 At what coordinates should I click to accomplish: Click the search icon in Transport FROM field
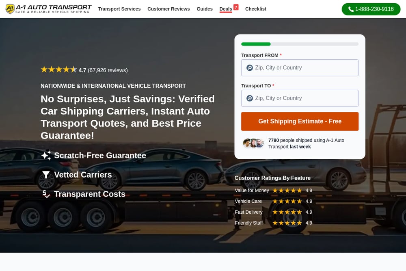tap(250, 68)
